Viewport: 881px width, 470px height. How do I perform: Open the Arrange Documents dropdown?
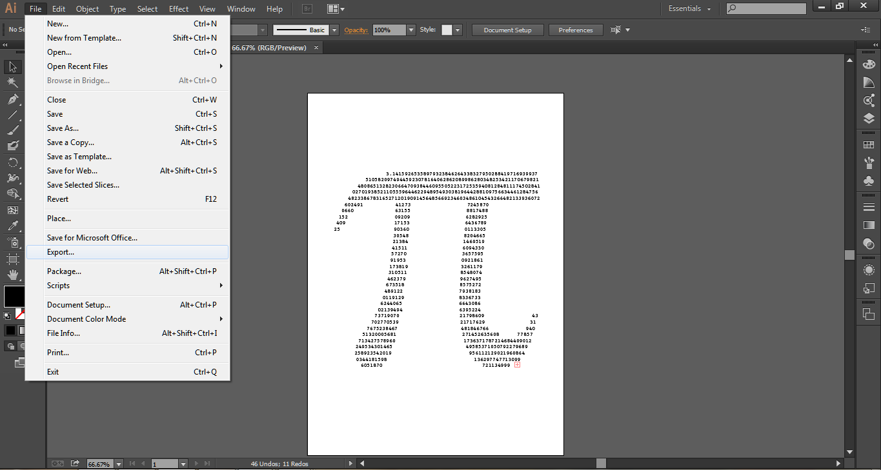pos(335,9)
